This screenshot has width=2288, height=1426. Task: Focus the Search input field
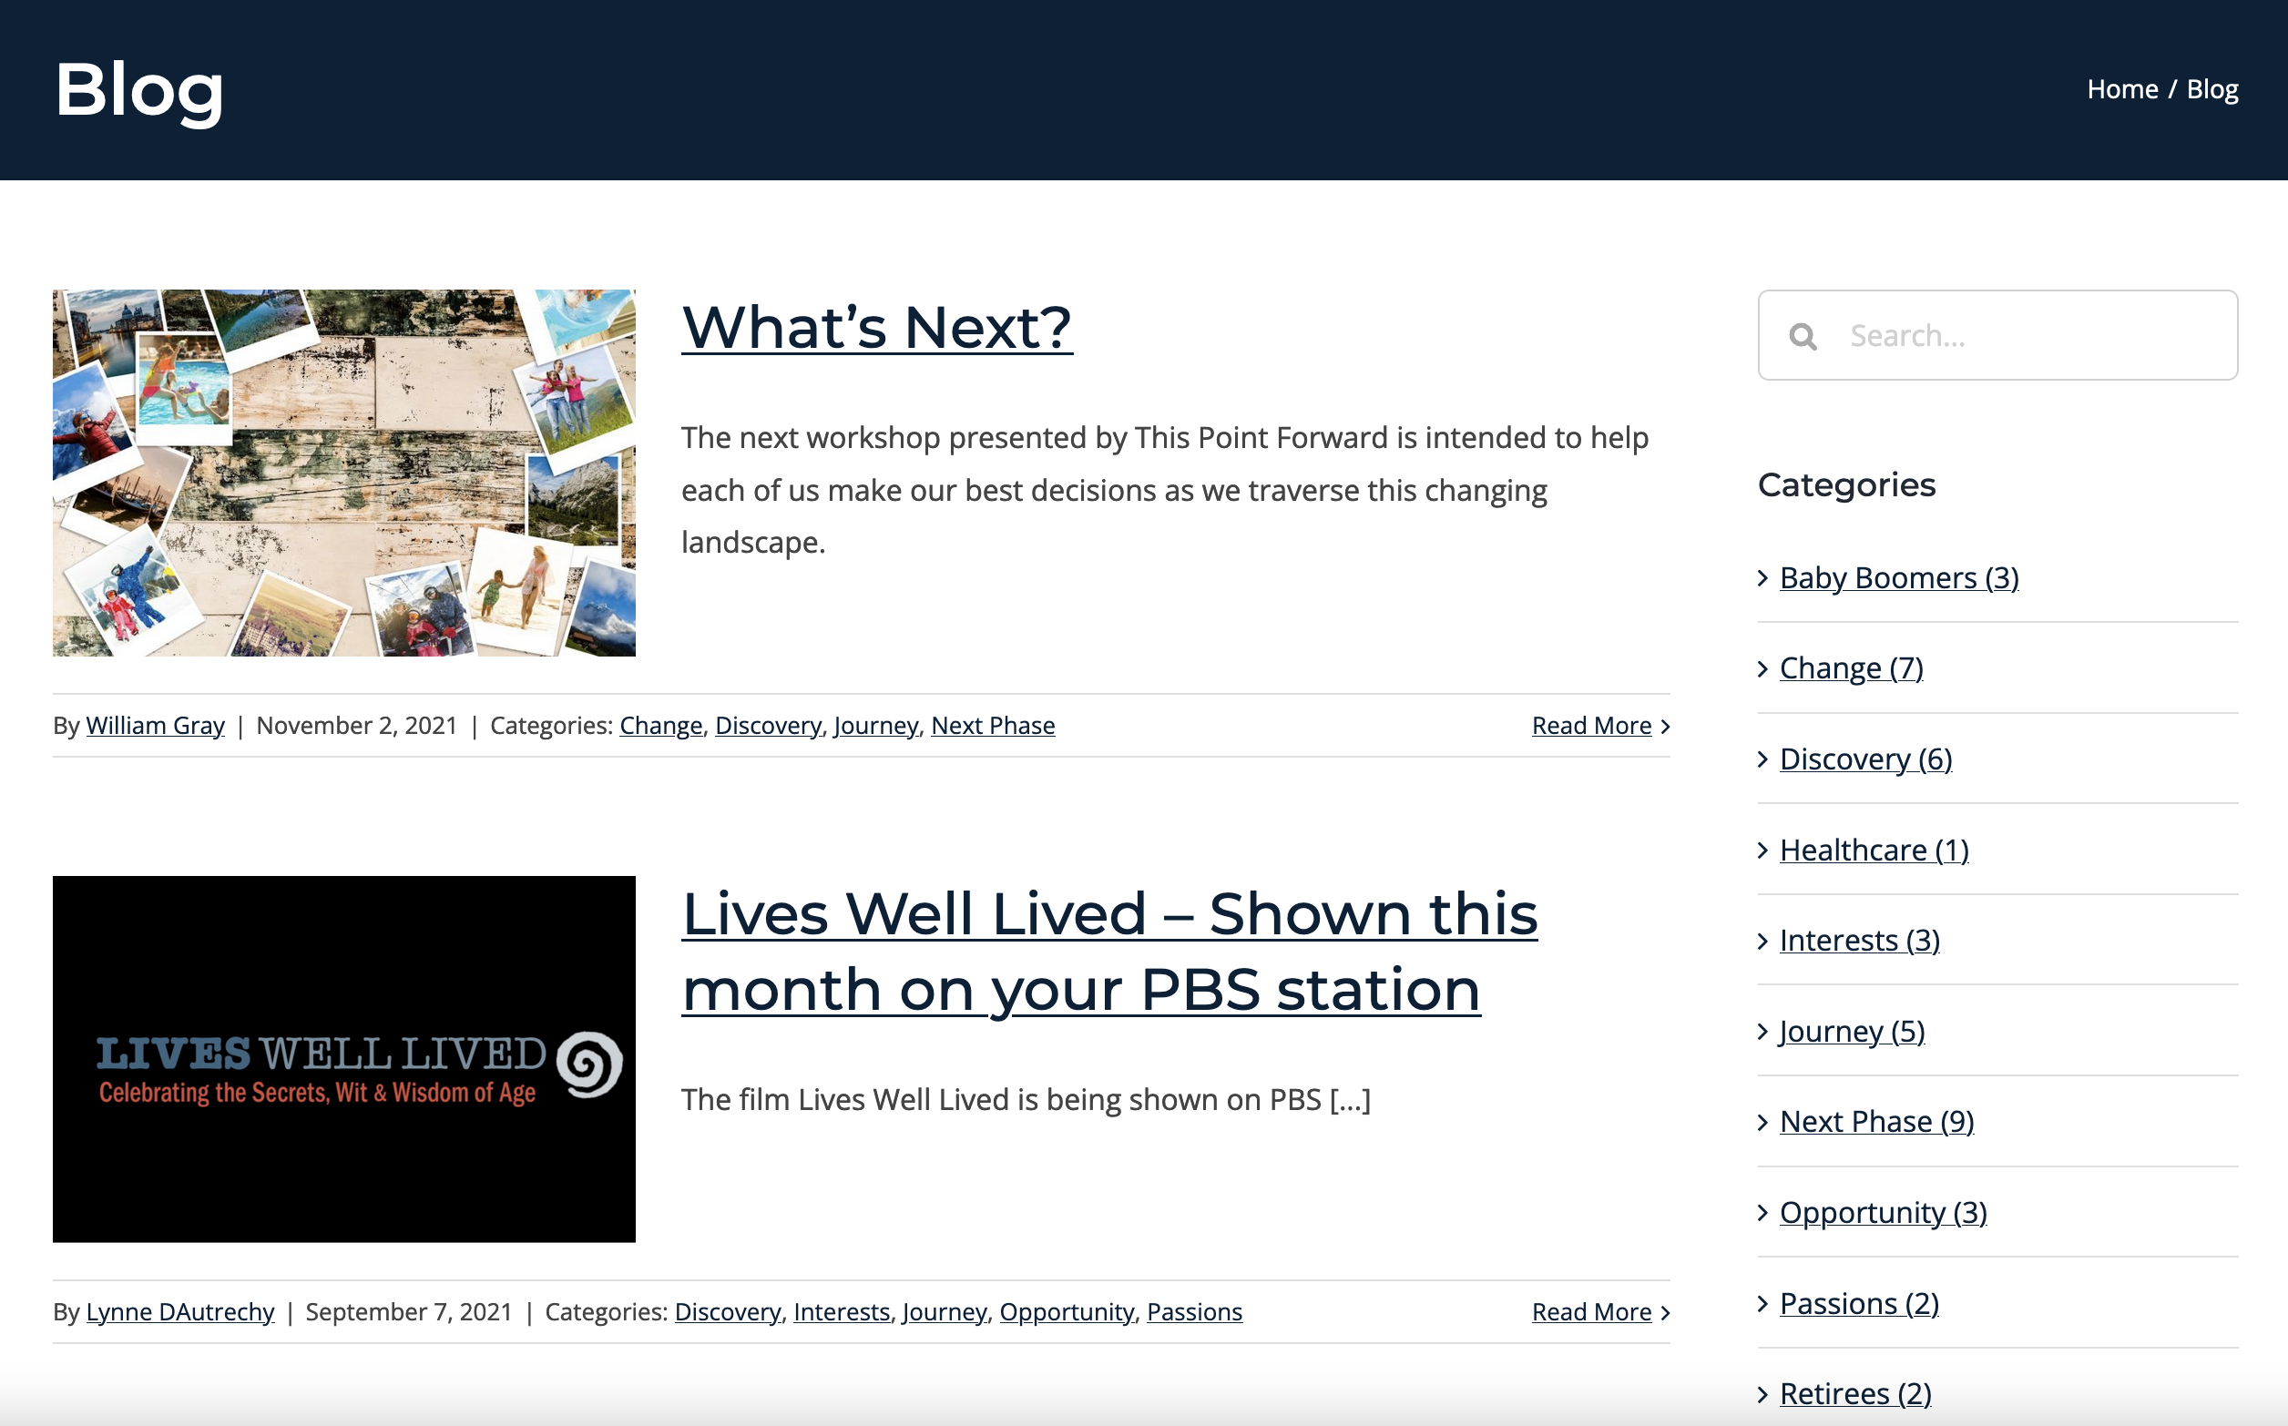click(1997, 336)
